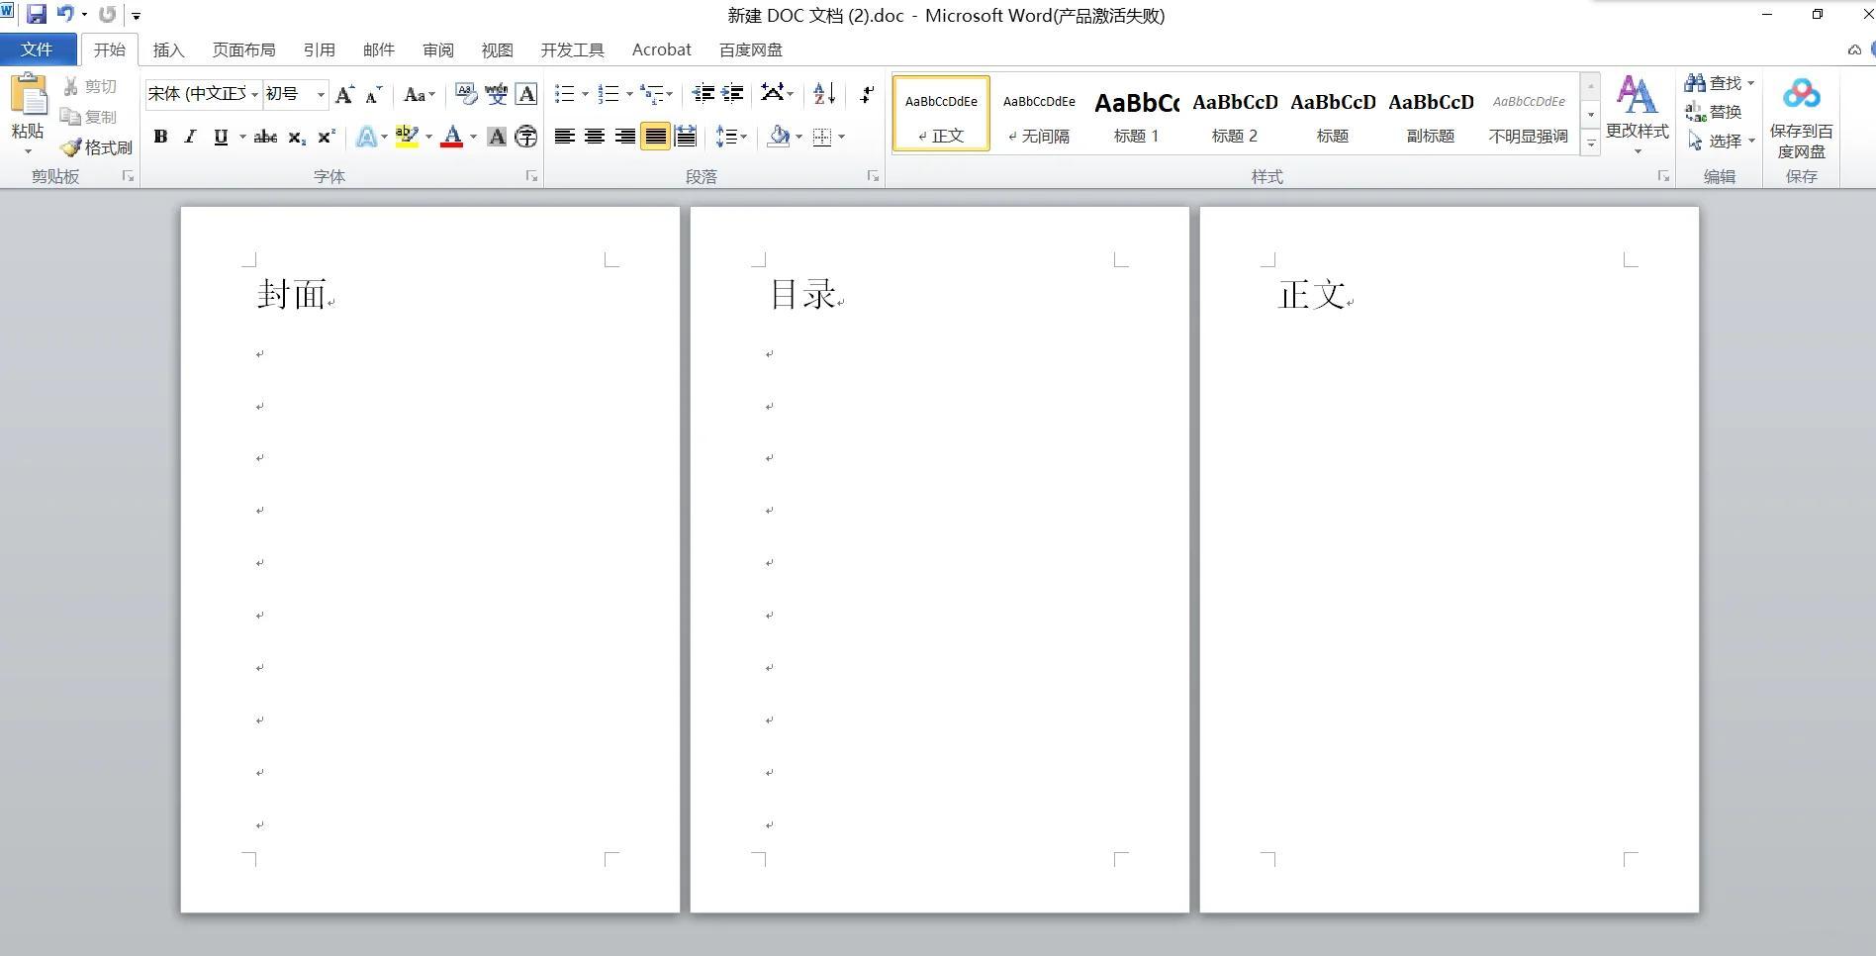The image size is (1876, 956).
Task: Apply subscript to text
Action: tap(295, 137)
